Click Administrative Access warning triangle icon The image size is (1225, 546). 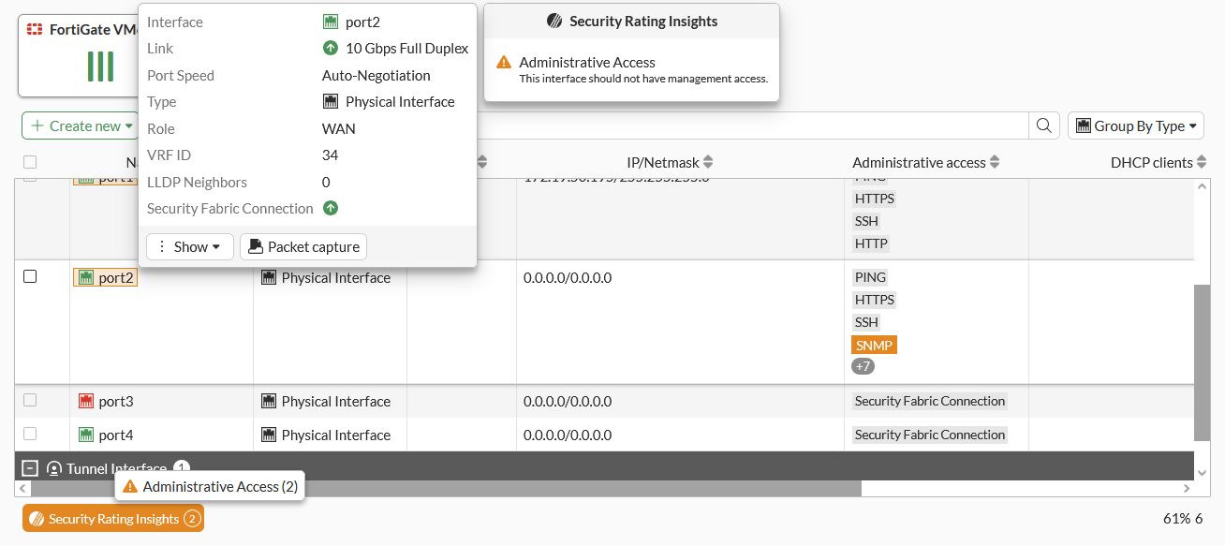click(x=504, y=63)
